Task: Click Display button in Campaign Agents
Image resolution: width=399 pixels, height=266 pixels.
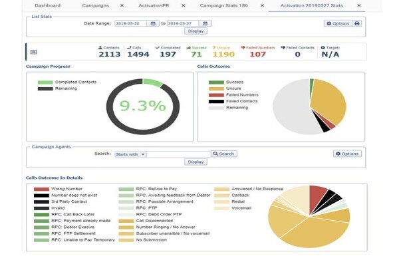Action: 196,162
